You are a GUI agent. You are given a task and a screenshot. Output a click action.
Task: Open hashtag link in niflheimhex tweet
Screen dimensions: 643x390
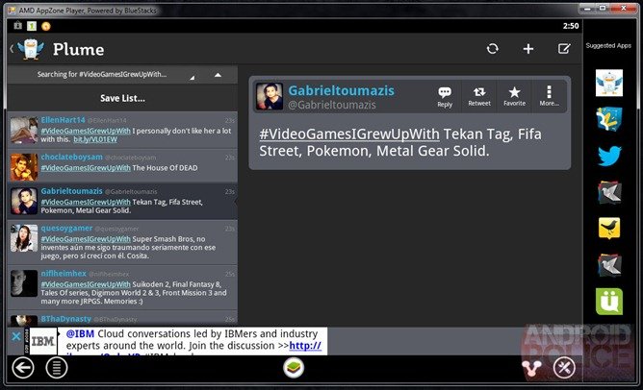[x=86, y=284]
